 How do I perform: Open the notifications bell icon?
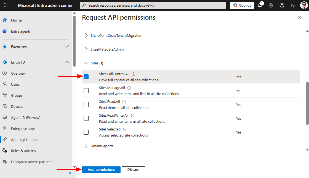[260, 5]
